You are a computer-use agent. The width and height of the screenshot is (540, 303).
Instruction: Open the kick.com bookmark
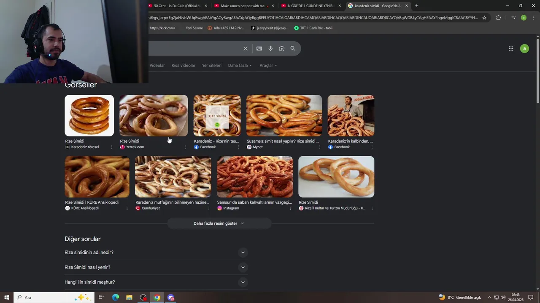162,28
